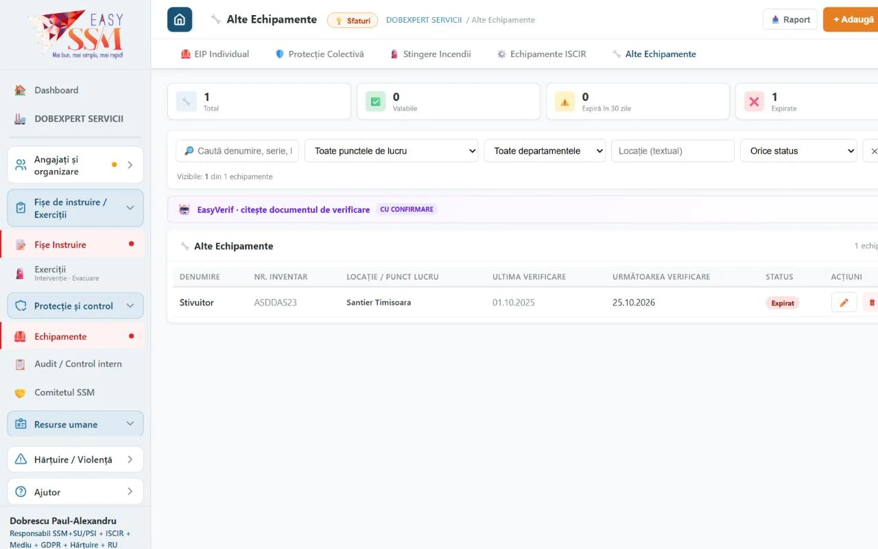878x549 pixels.
Task: Click the people icon for Angajați și organizare
Action: click(x=21, y=165)
